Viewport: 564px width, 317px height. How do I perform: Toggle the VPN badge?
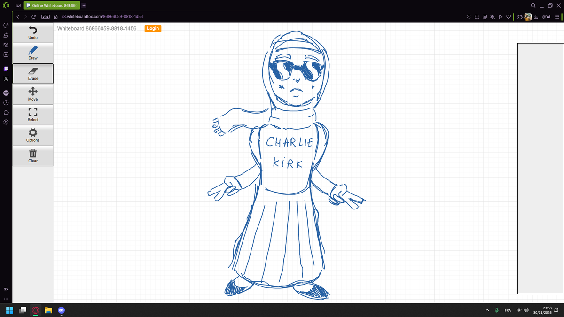46,17
